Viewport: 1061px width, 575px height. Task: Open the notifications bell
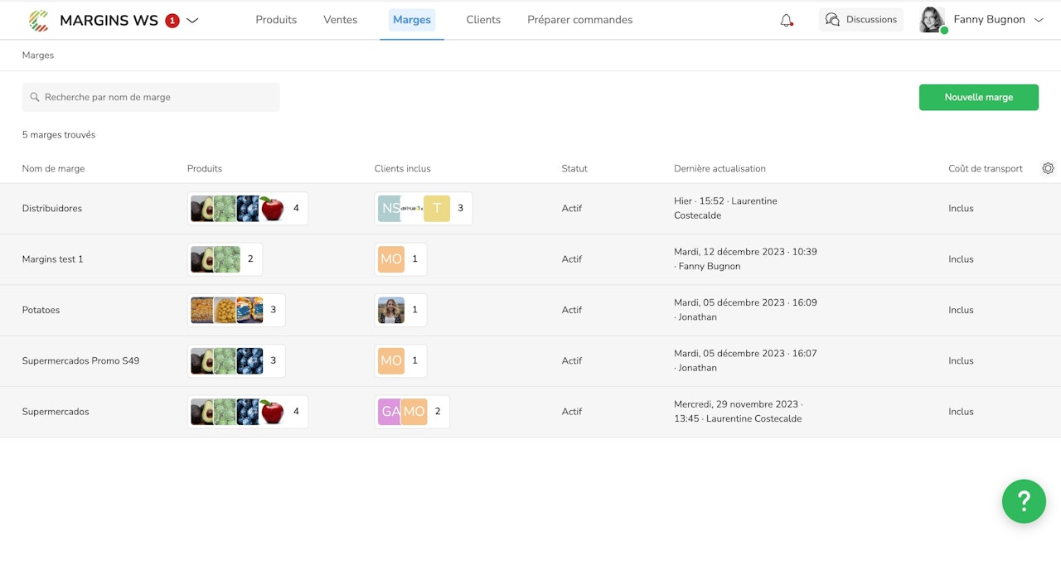click(786, 20)
